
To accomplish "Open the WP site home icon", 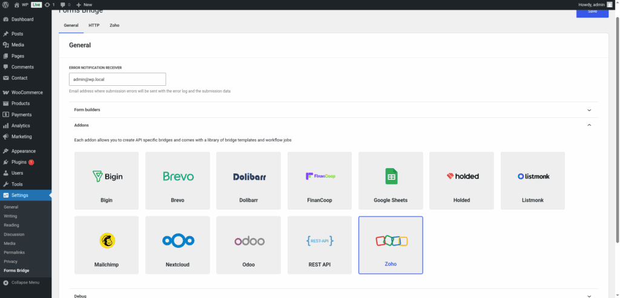I will [x=16, y=5].
